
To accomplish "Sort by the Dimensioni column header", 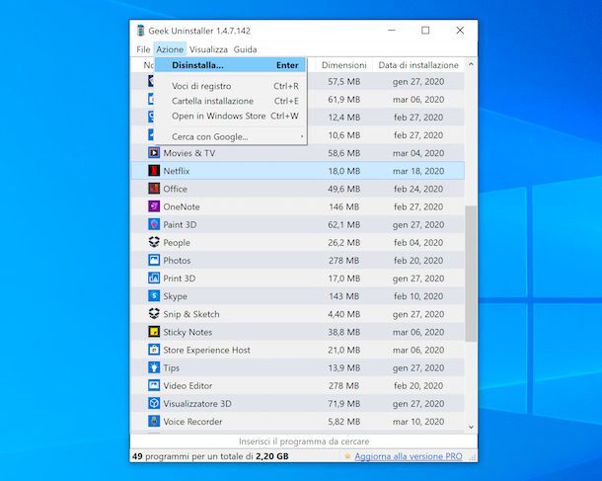I will click(x=343, y=65).
